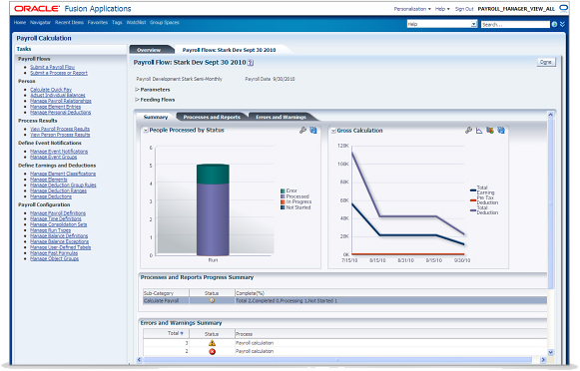Select the Summary tab
Screen dimensions: 580x371
click(156, 117)
